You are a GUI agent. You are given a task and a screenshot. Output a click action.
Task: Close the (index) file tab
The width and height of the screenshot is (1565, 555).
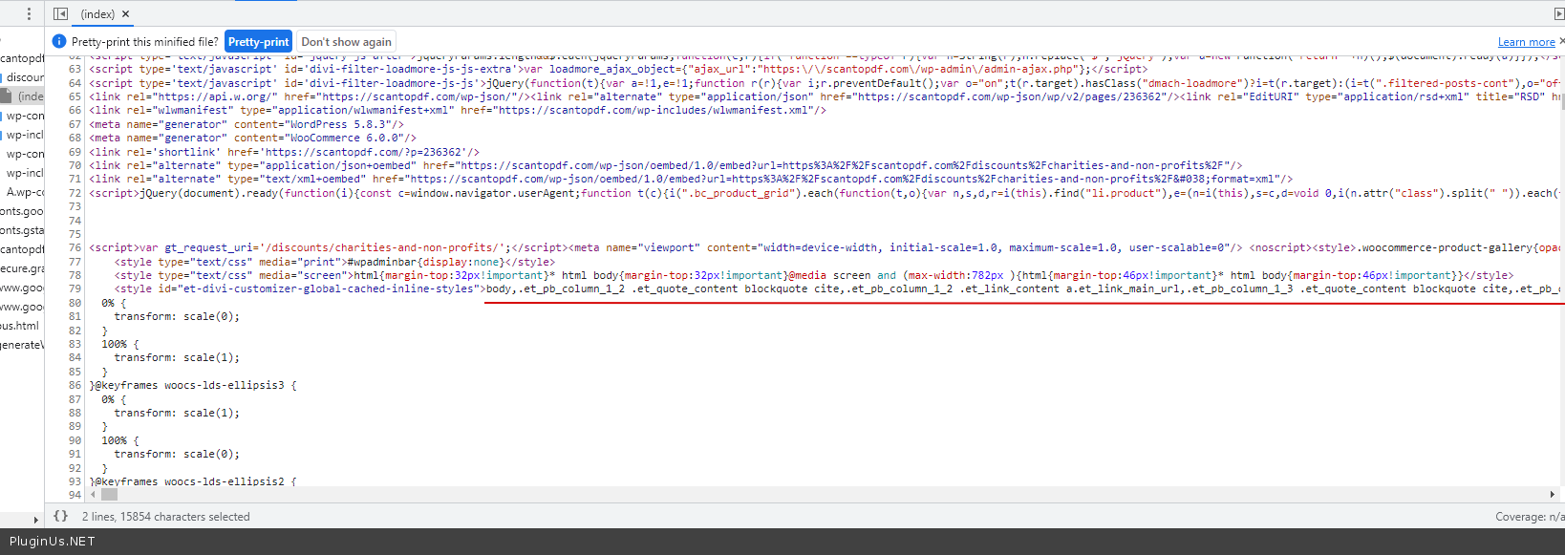[x=126, y=14]
